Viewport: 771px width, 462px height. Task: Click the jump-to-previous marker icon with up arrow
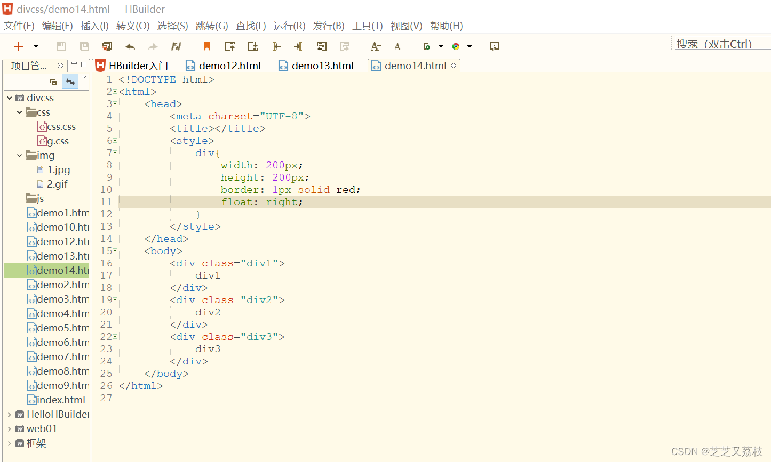click(x=230, y=46)
